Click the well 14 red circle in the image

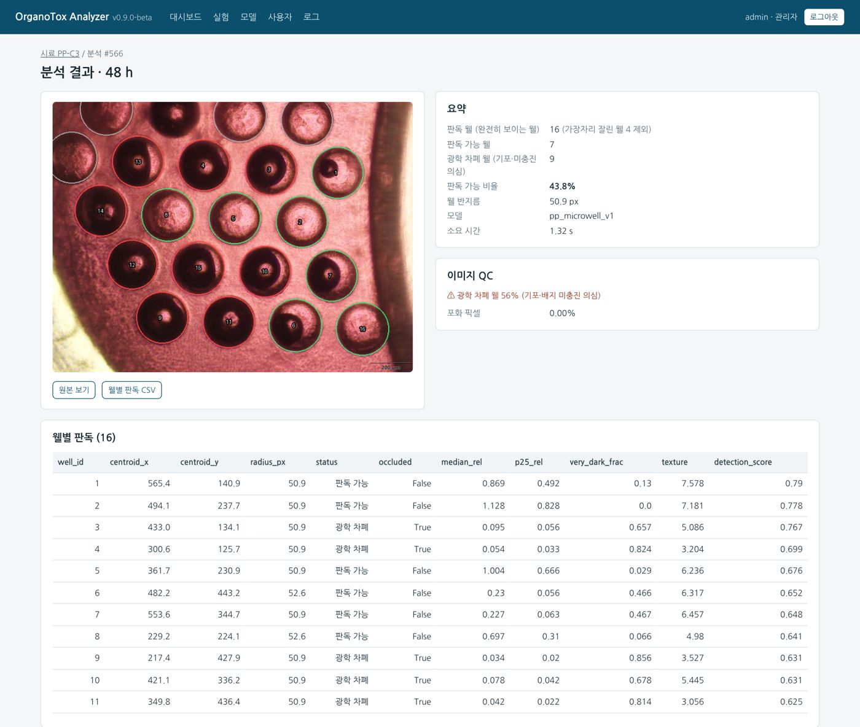tap(101, 211)
